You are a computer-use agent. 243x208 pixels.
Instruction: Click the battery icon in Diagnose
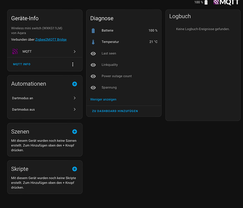[x=93, y=30]
